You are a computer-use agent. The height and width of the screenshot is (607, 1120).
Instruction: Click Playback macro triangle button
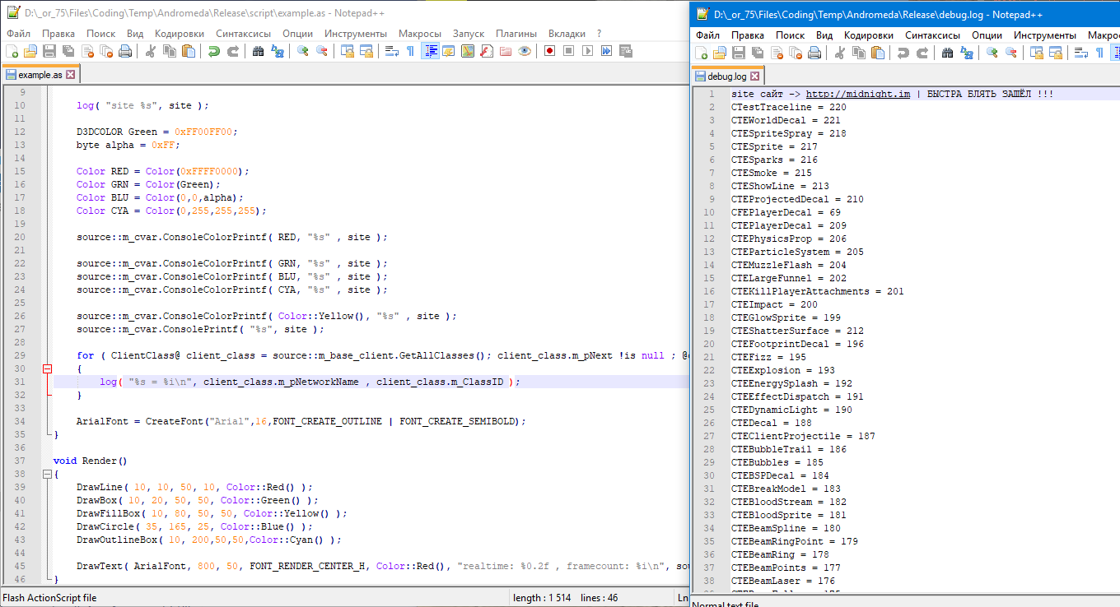coord(588,51)
